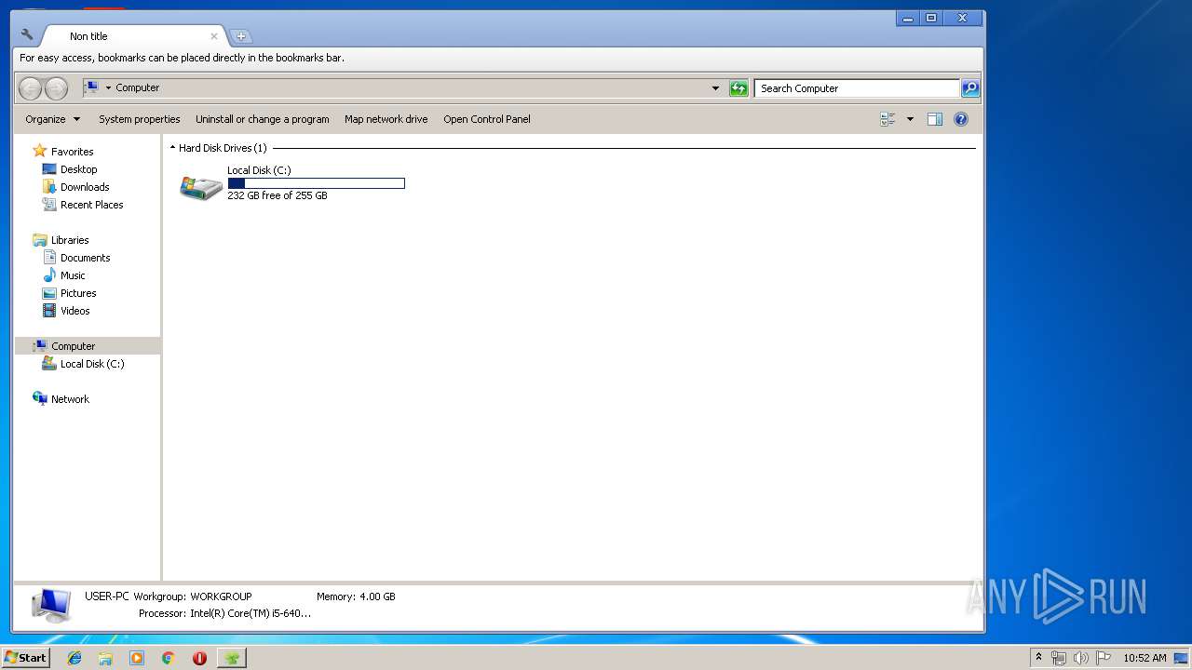Click the search magnifier button
Viewport: 1192px width, 670px height.
tap(969, 88)
